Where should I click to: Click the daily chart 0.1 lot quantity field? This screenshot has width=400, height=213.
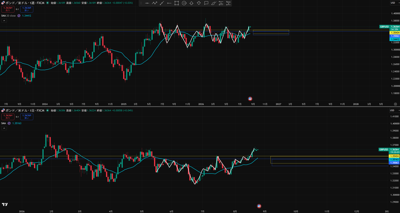point(17,117)
